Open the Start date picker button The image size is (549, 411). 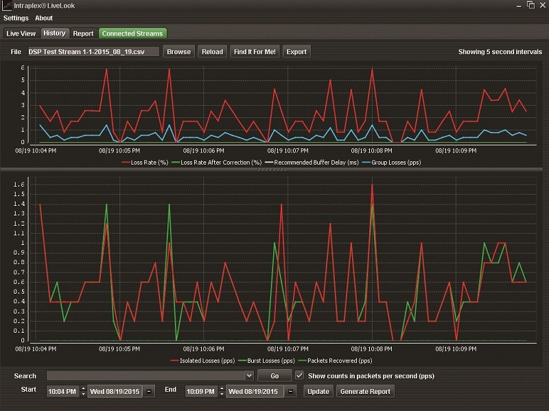pyautogui.click(x=150, y=391)
